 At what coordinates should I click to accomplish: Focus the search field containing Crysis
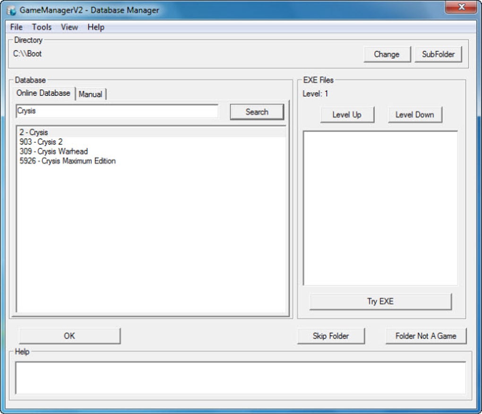coord(117,111)
